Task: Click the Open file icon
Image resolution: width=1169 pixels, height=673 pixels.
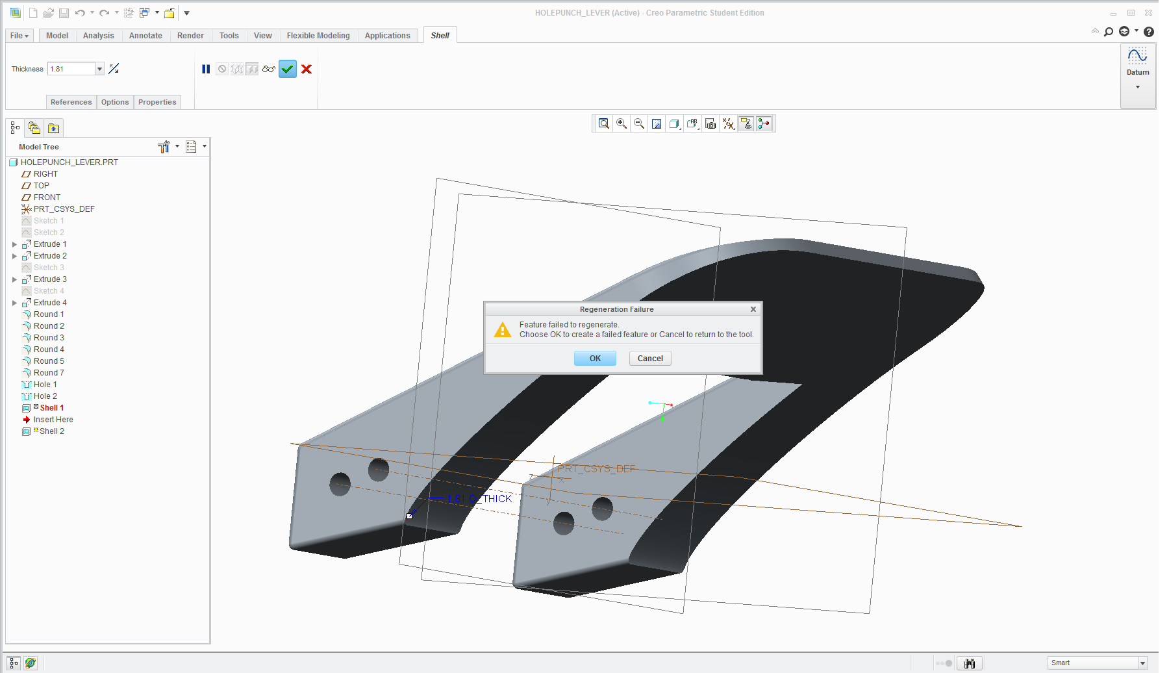Action: pyautogui.click(x=49, y=13)
